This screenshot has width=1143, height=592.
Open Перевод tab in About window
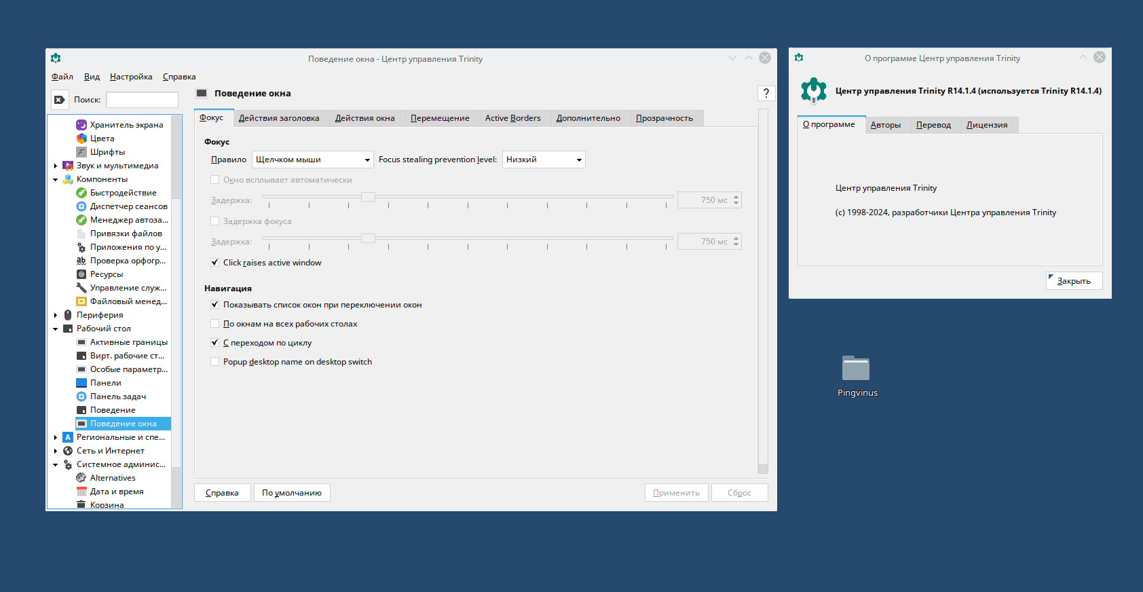click(933, 125)
